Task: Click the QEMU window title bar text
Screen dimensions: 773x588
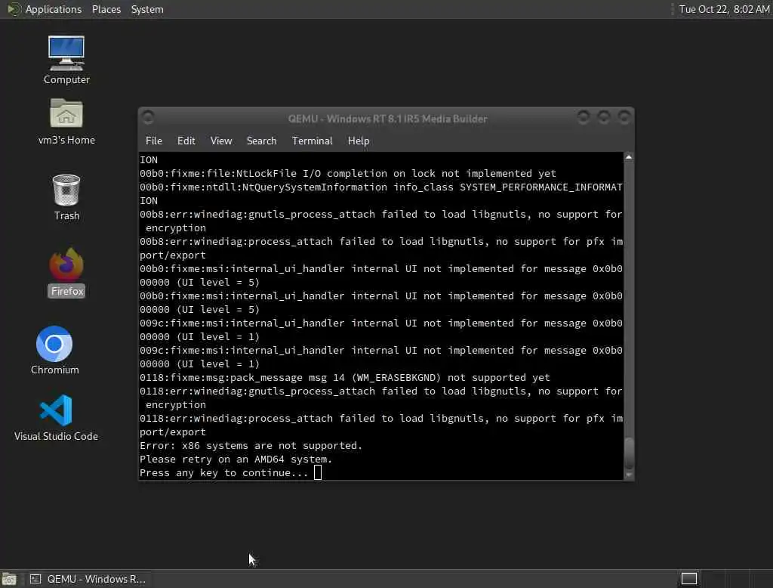Action: pyautogui.click(x=387, y=119)
